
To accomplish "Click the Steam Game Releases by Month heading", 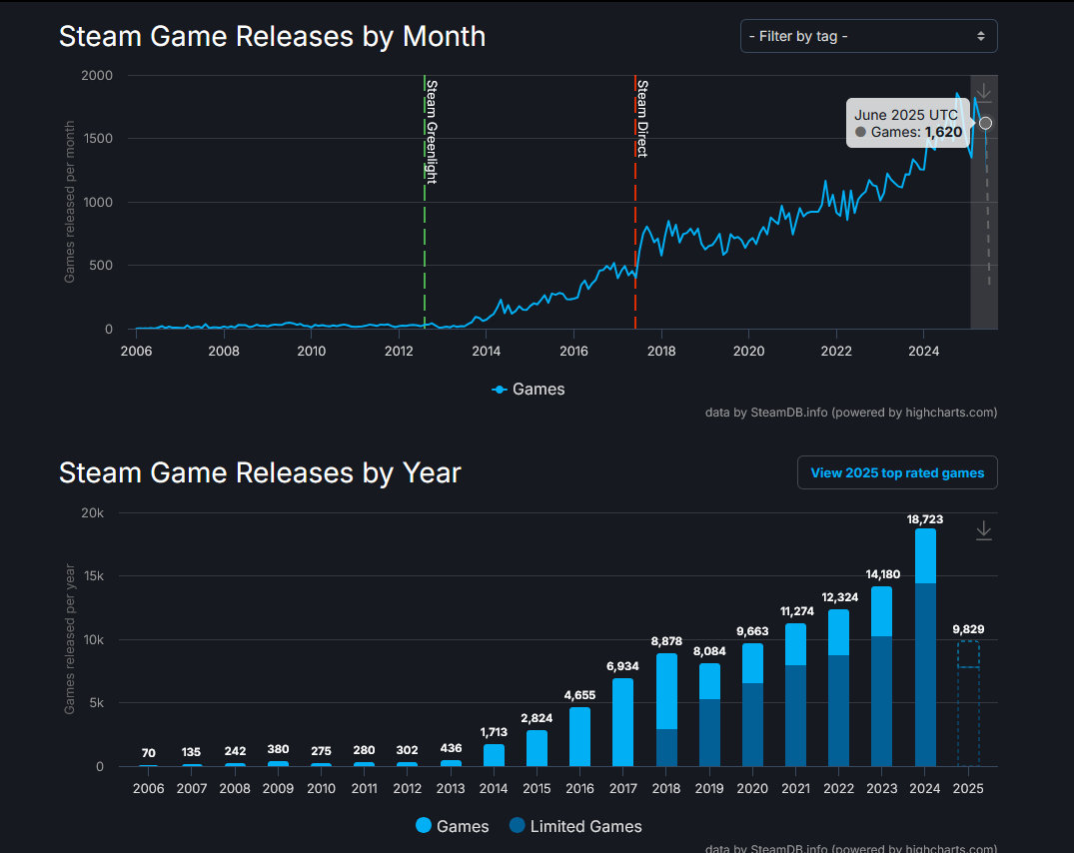I will click(x=272, y=36).
